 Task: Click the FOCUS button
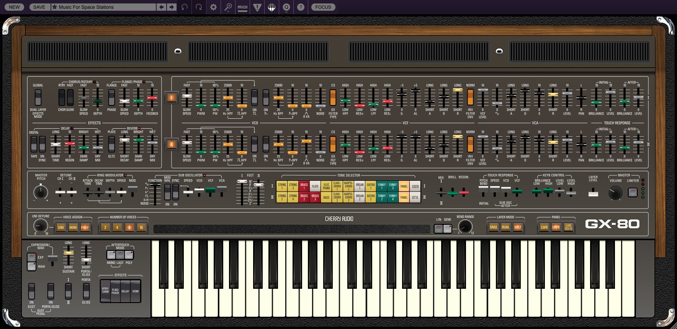[x=323, y=7]
